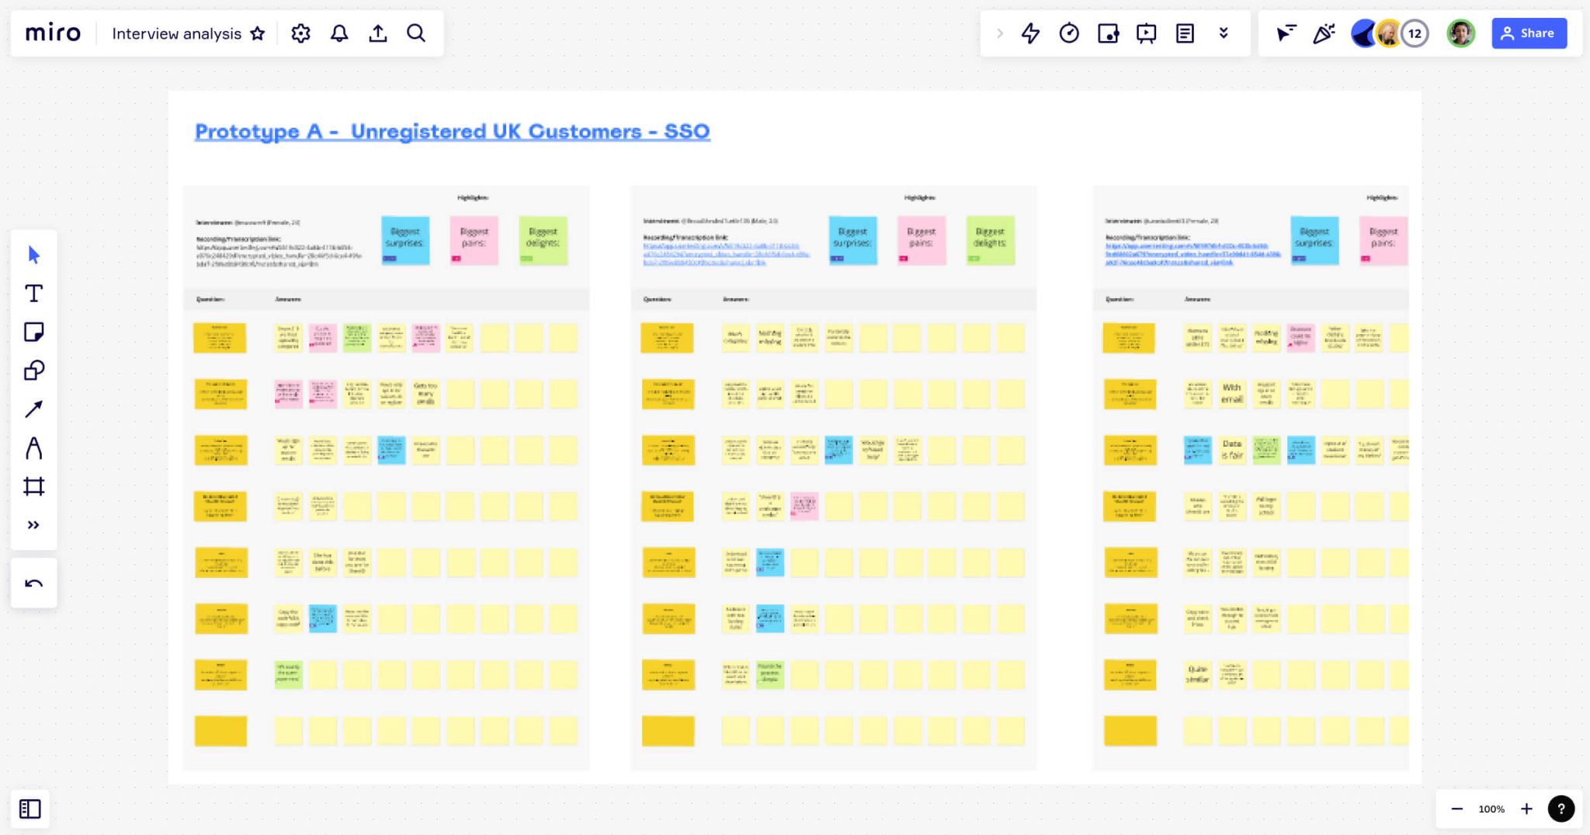1590x835 pixels.
Task: Select the pen drawing tool
Action: click(34, 448)
